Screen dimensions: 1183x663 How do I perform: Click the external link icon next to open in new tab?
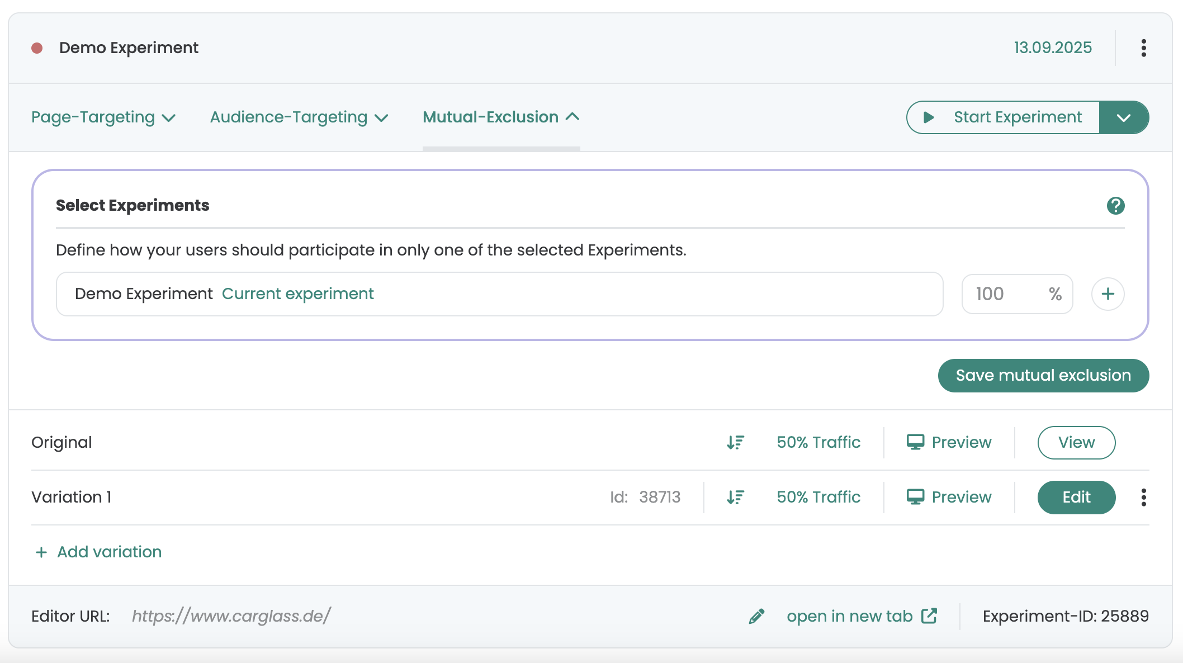point(929,616)
